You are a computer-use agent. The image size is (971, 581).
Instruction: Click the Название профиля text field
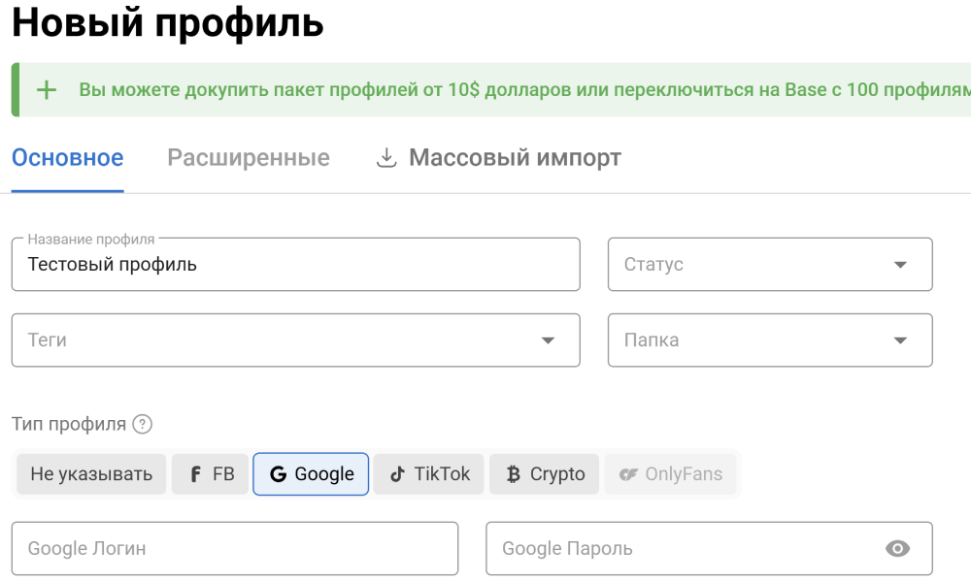(x=291, y=264)
